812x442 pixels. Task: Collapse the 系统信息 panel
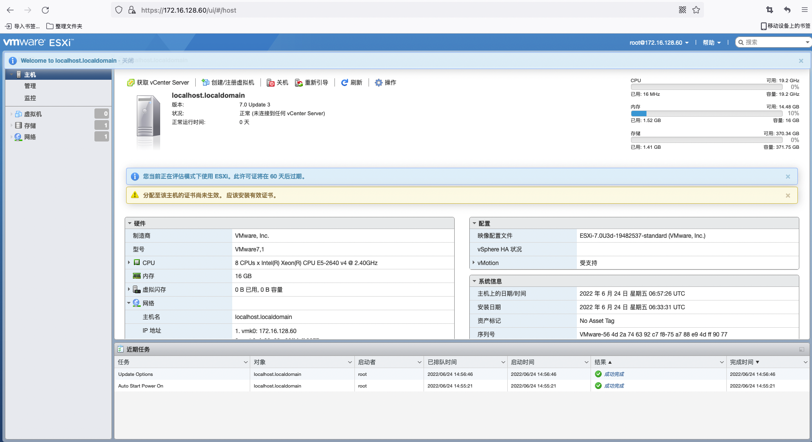[475, 282]
